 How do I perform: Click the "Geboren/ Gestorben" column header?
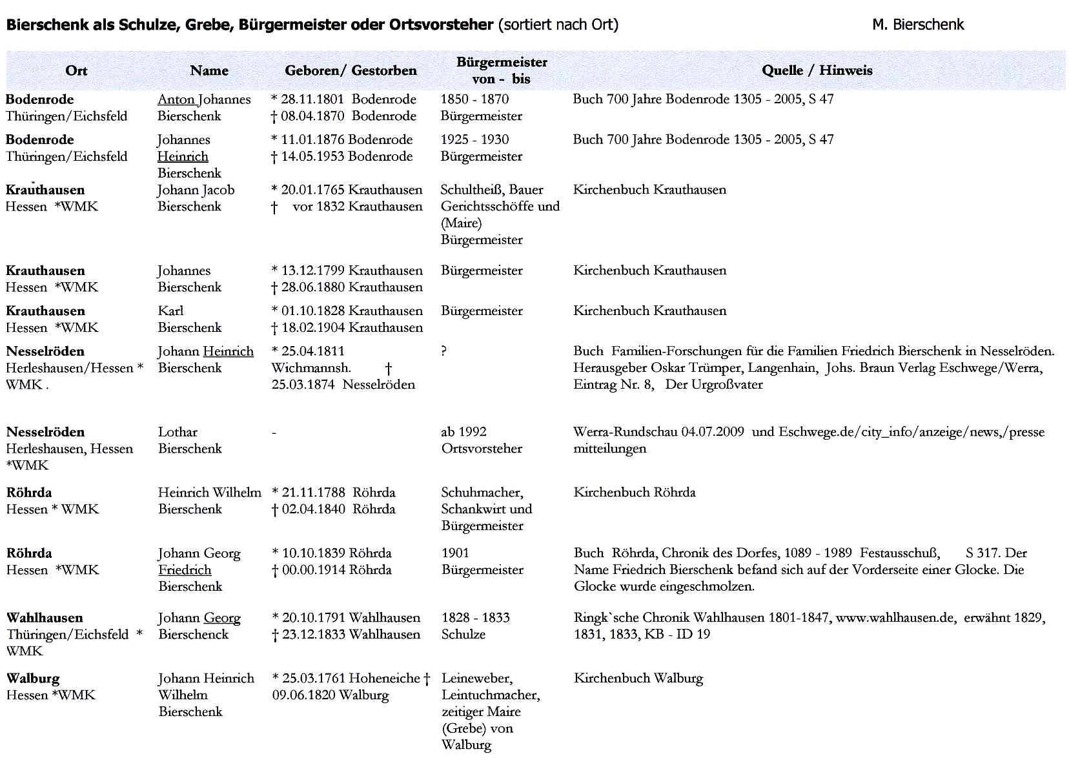351,71
